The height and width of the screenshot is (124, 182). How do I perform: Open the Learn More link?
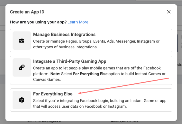tap(78, 22)
